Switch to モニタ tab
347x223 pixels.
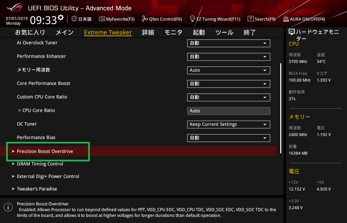(173, 32)
